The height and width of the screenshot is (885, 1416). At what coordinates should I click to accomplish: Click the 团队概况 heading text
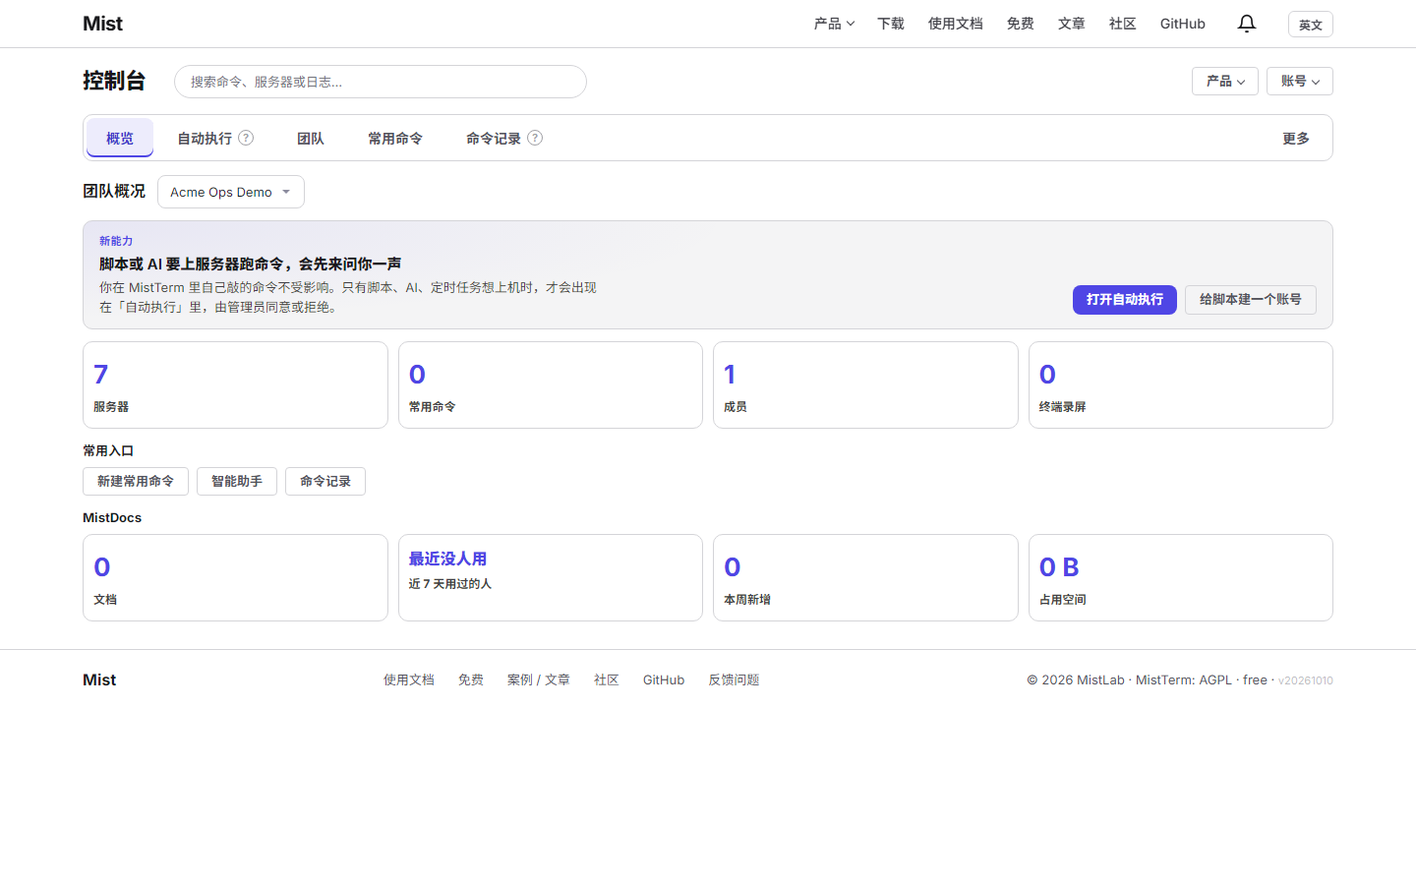point(114,191)
